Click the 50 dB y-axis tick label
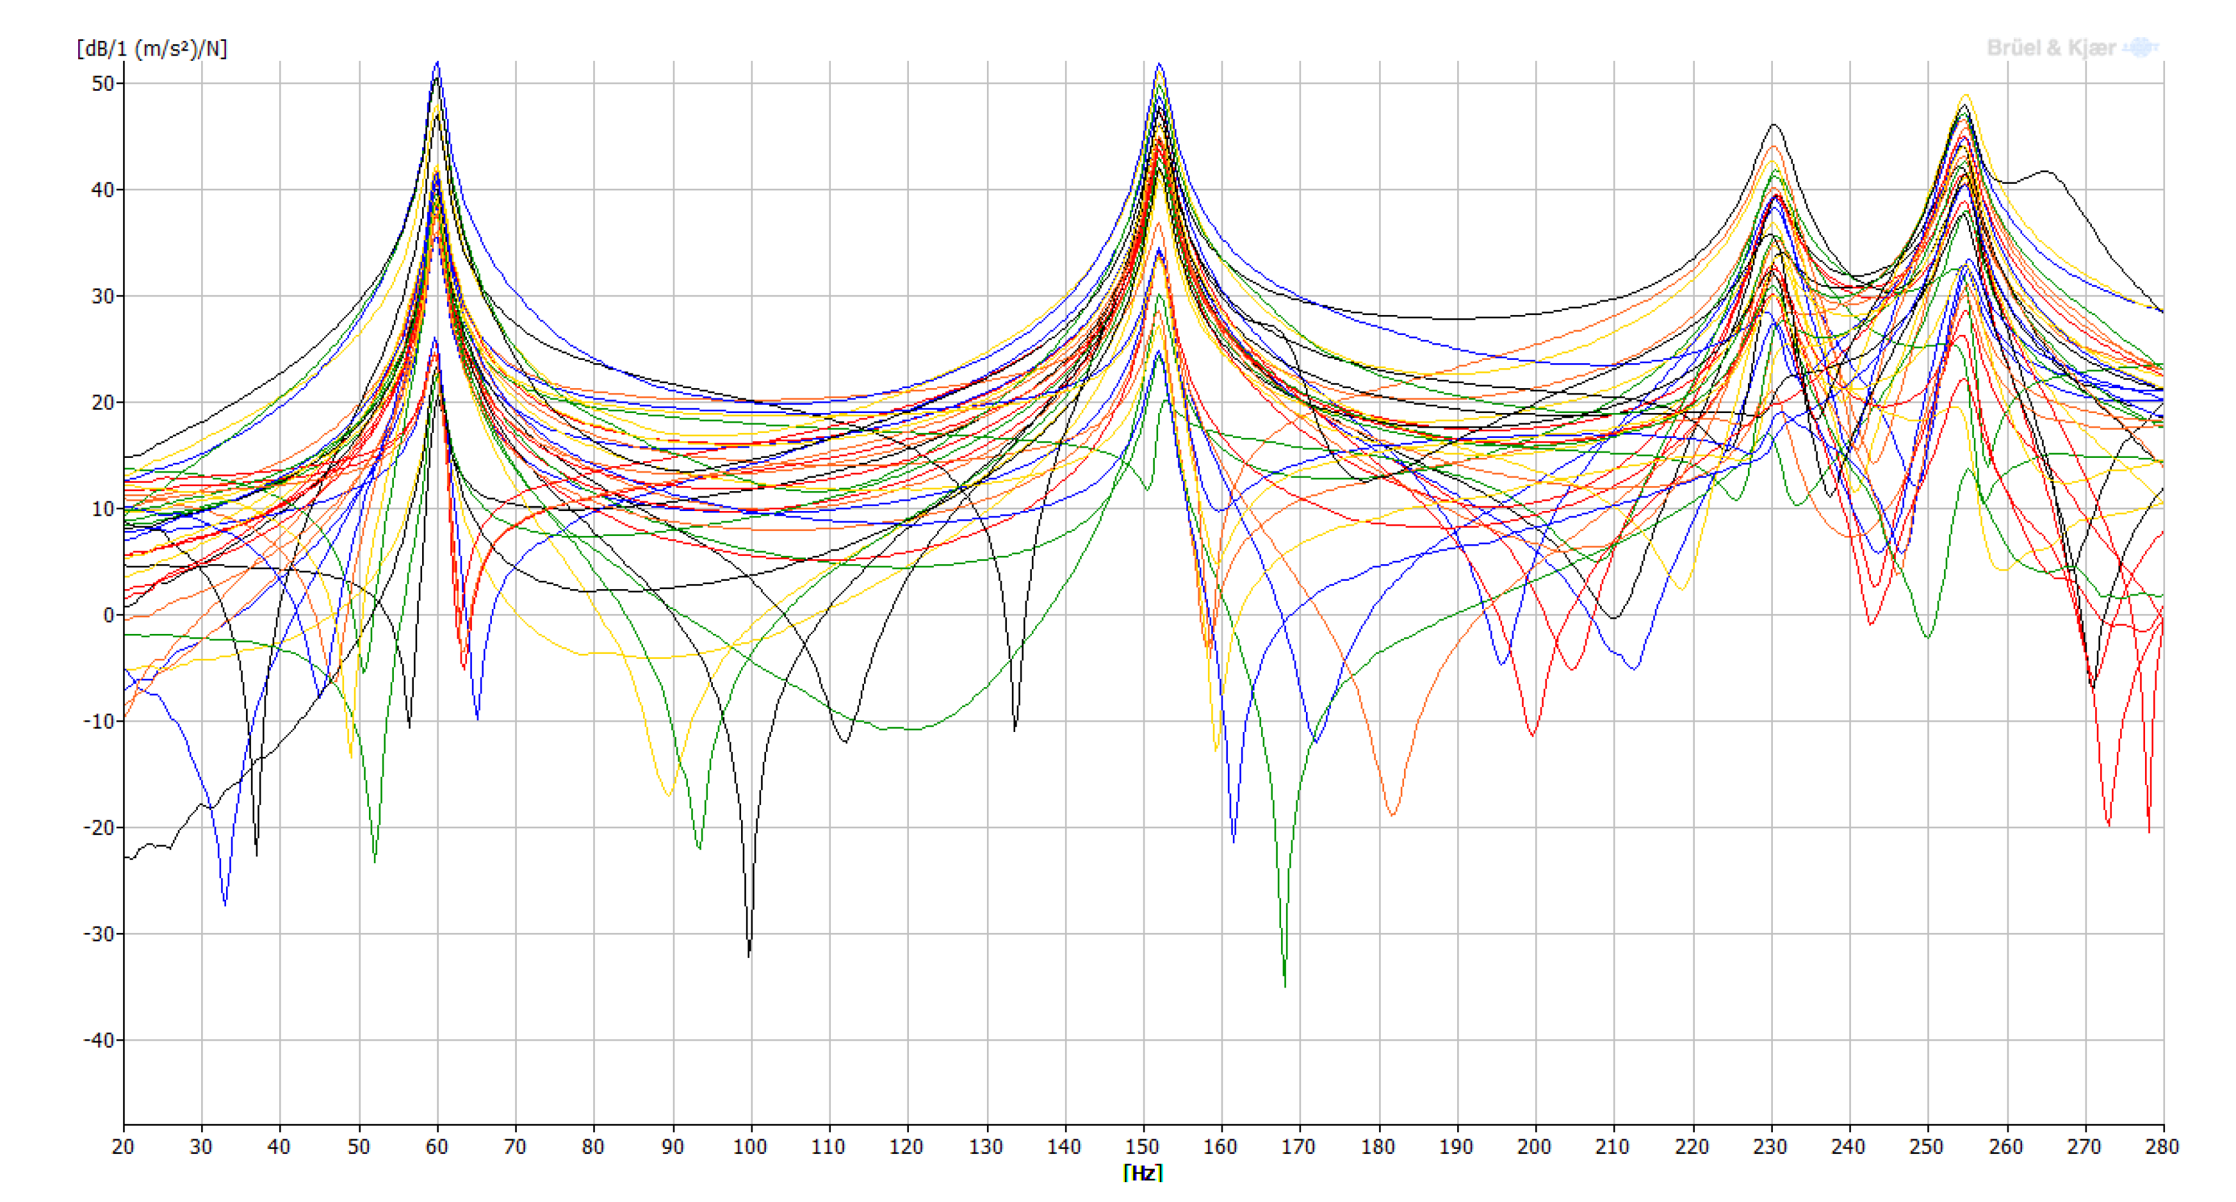The image size is (2236, 1202). click(102, 83)
